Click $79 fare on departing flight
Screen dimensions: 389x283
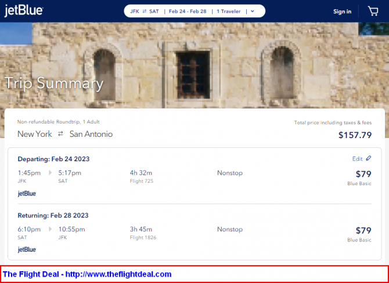(x=363, y=174)
